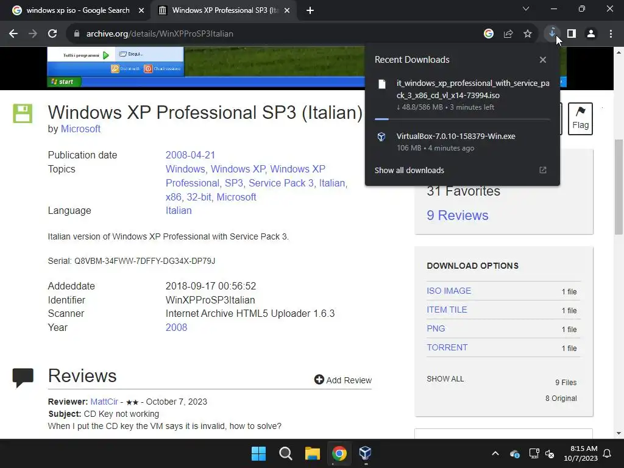
Task: Open the notifications bell icon
Action: (x=608, y=453)
